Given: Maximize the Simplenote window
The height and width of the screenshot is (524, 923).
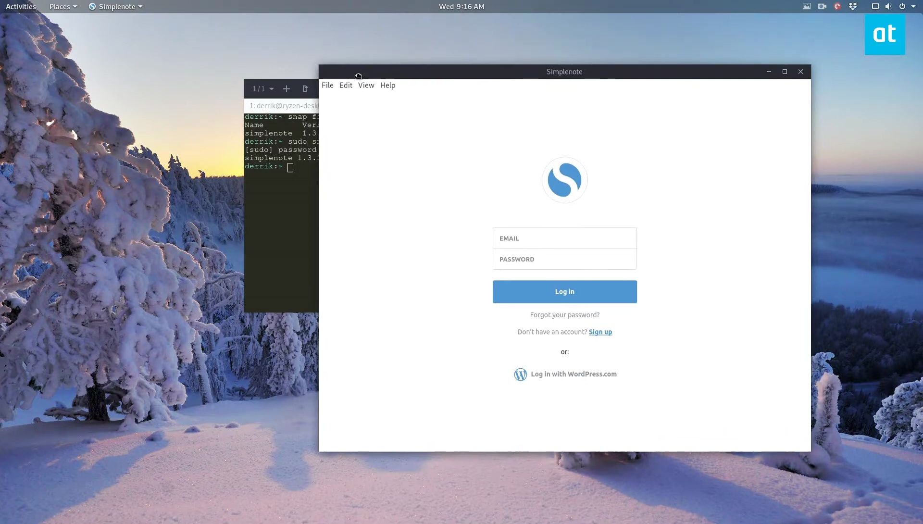Looking at the screenshot, I should (x=785, y=72).
